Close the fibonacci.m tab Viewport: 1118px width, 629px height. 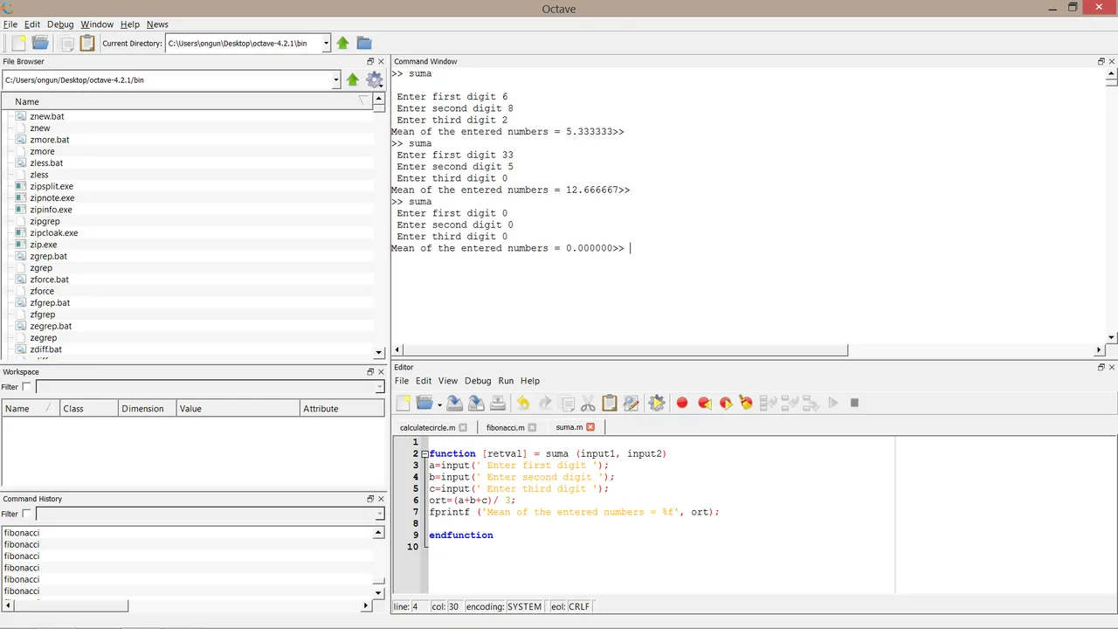pyautogui.click(x=532, y=427)
